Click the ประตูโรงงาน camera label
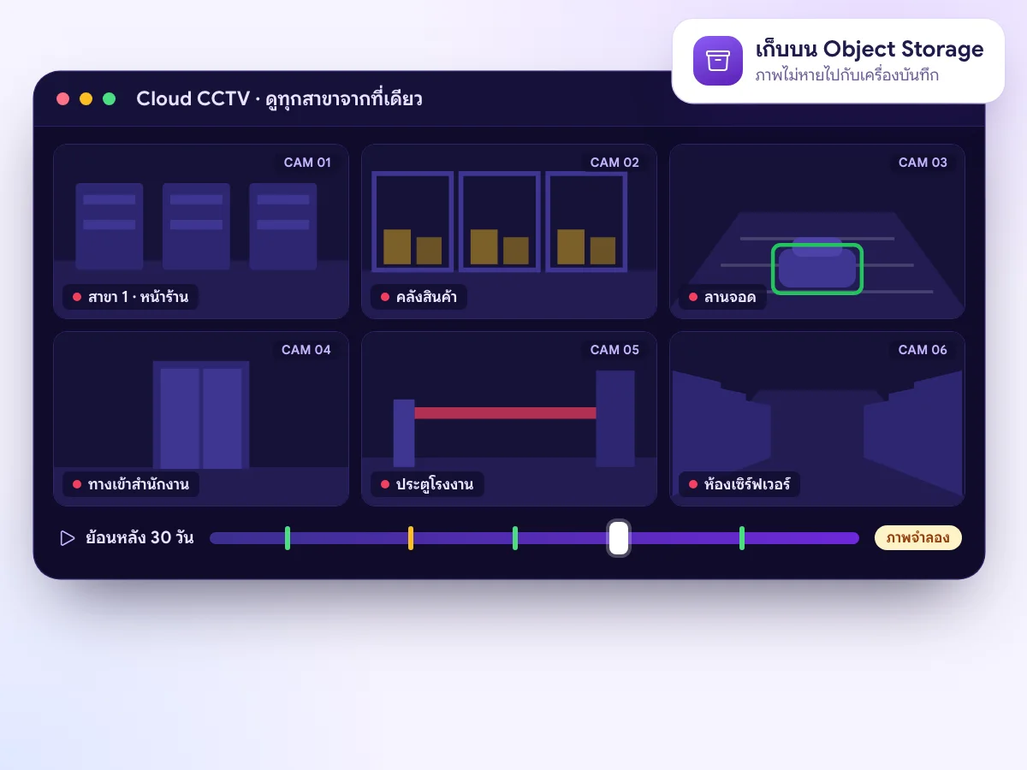 [x=427, y=484]
